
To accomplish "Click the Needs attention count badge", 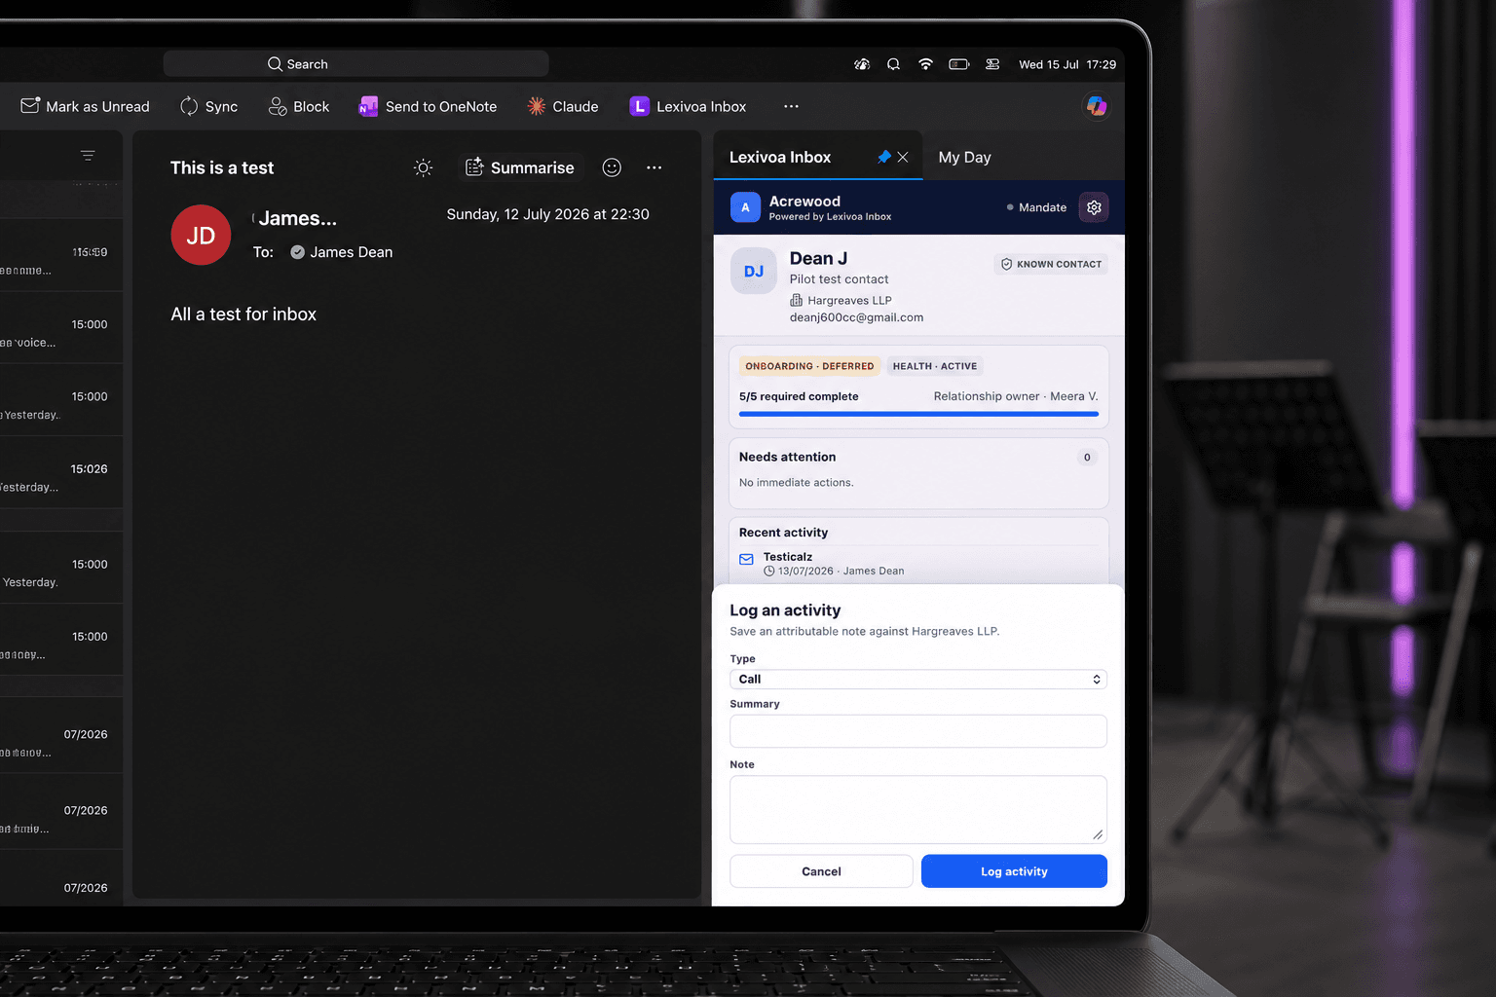I will [x=1087, y=457].
